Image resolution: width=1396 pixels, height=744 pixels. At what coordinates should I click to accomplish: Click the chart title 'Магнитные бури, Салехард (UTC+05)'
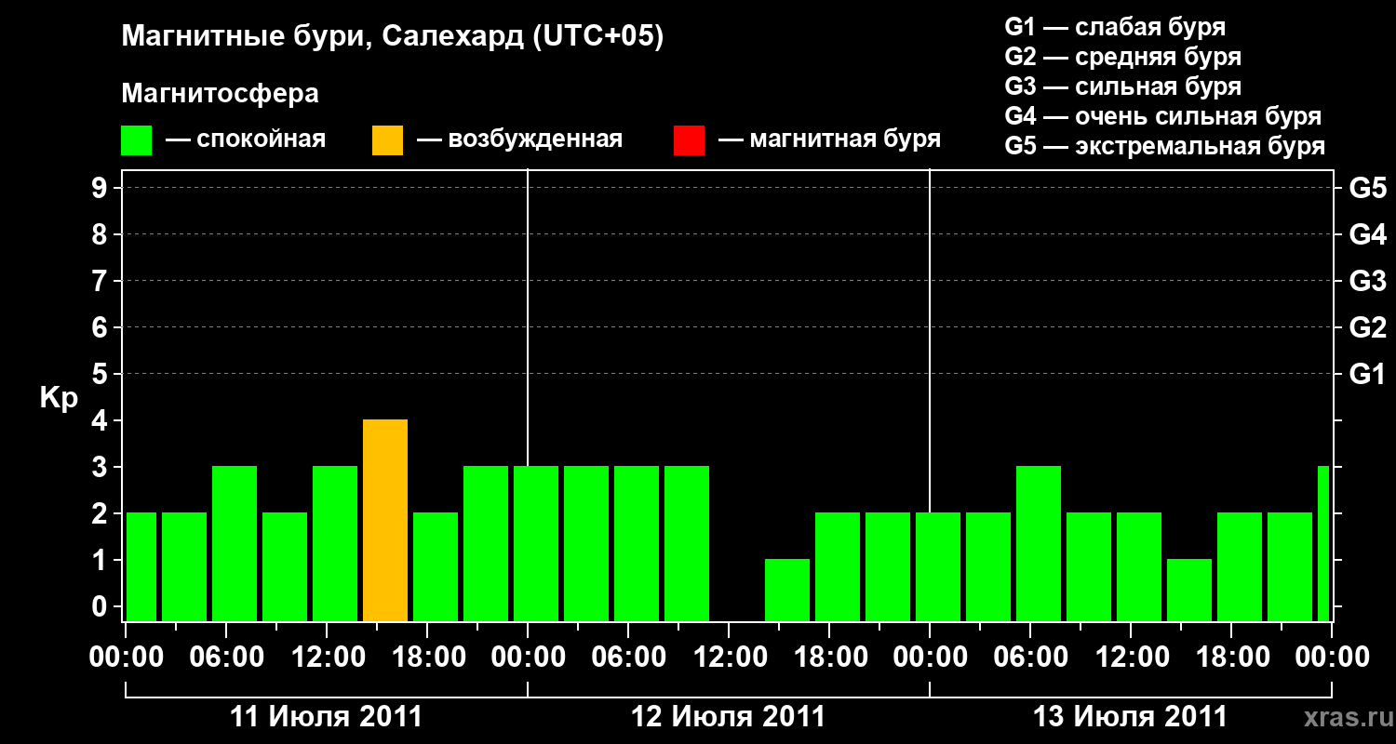coord(393,37)
